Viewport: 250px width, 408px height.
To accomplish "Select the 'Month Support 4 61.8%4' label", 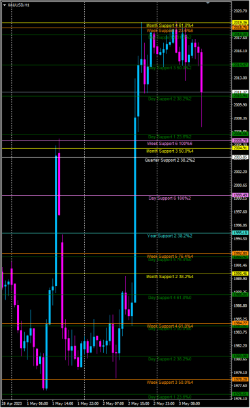I will [170, 25].
